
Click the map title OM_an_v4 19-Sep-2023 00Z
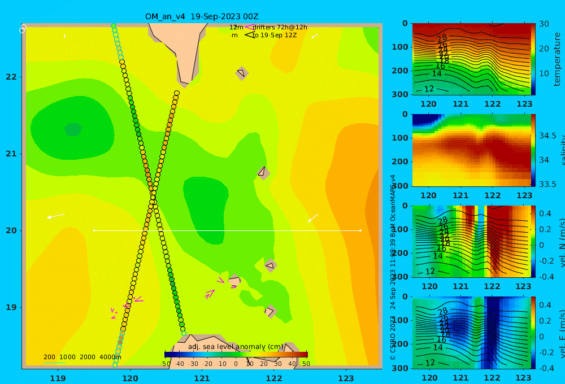pyautogui.click(x=202, y=16)
